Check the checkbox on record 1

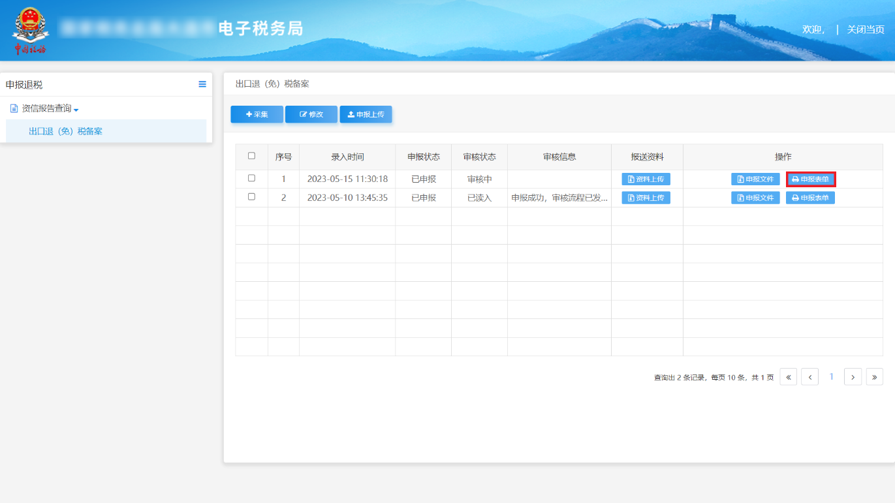[x=252, y=179]
